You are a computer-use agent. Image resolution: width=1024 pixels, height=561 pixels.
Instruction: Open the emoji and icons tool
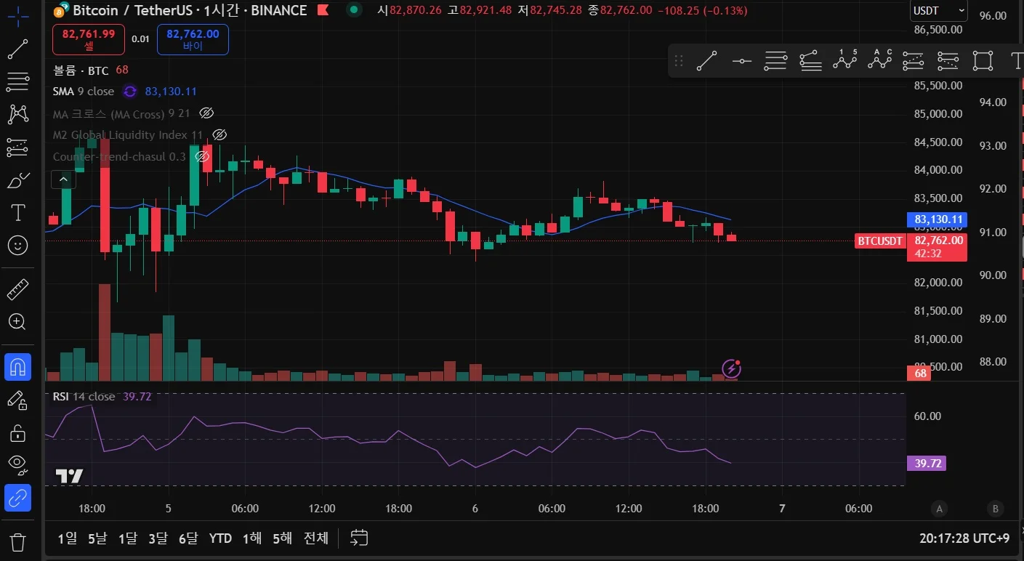tap(17, 245)
